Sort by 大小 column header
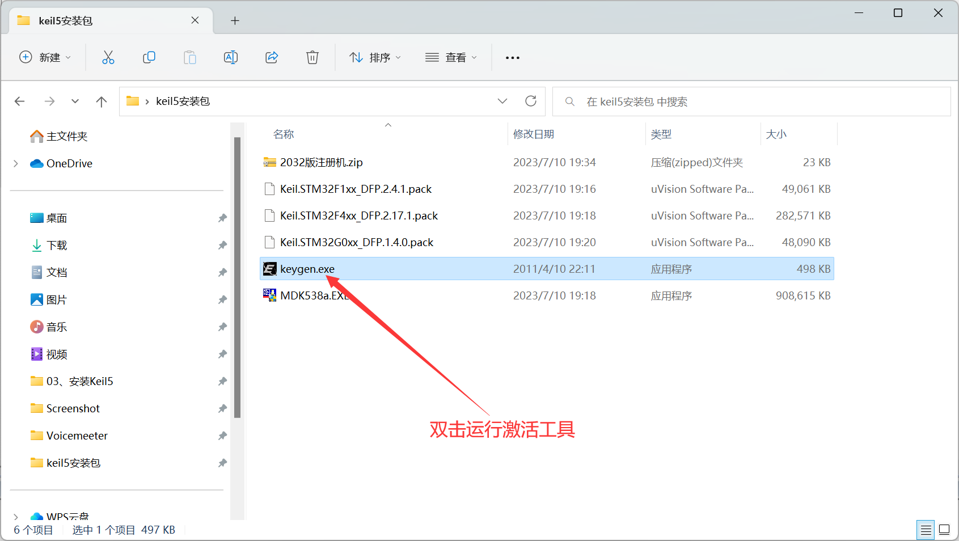 click(x=776, y=134)
